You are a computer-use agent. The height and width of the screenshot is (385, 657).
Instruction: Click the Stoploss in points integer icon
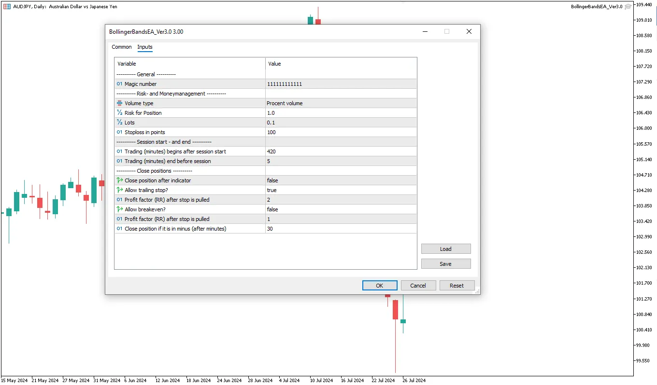coord(119,132)
